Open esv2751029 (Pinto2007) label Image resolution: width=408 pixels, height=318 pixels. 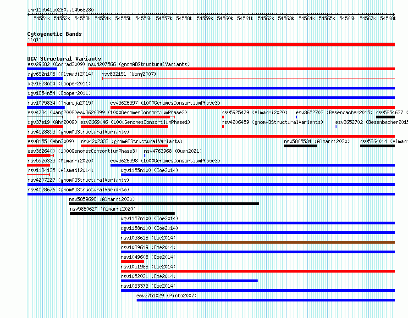tap(166, 296)
